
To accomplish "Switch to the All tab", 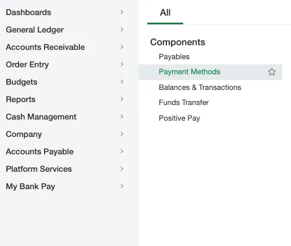I will coord(165,13).
